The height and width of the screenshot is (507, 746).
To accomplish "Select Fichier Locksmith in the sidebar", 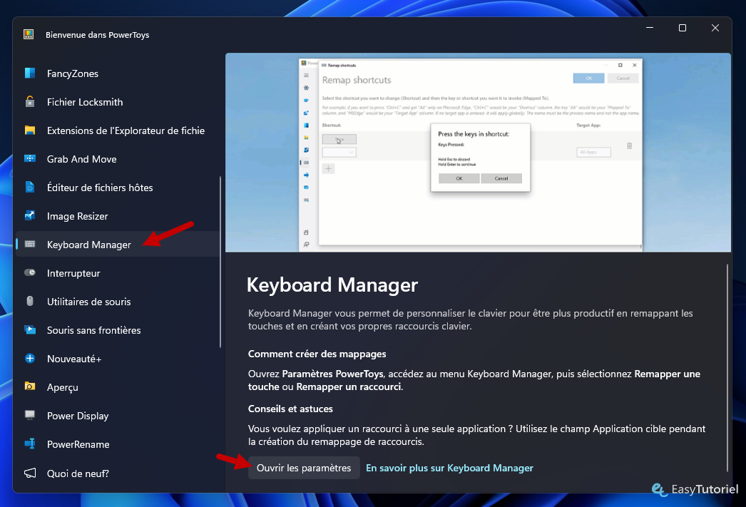I will pos(118,102).
